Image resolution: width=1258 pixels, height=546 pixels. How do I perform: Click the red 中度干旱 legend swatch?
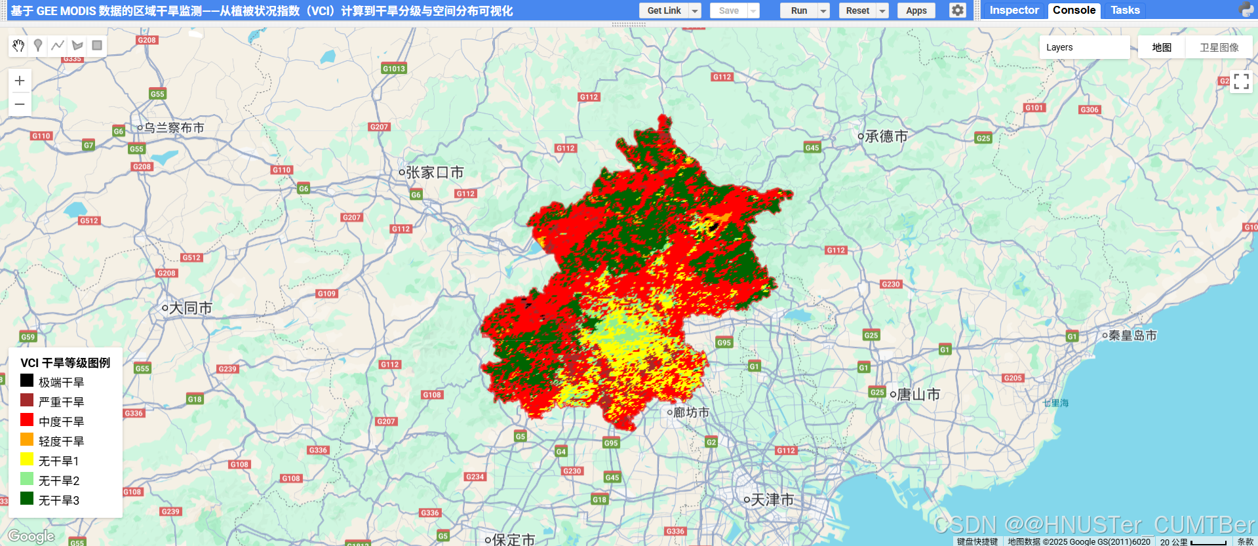click(x=27, y=419)
